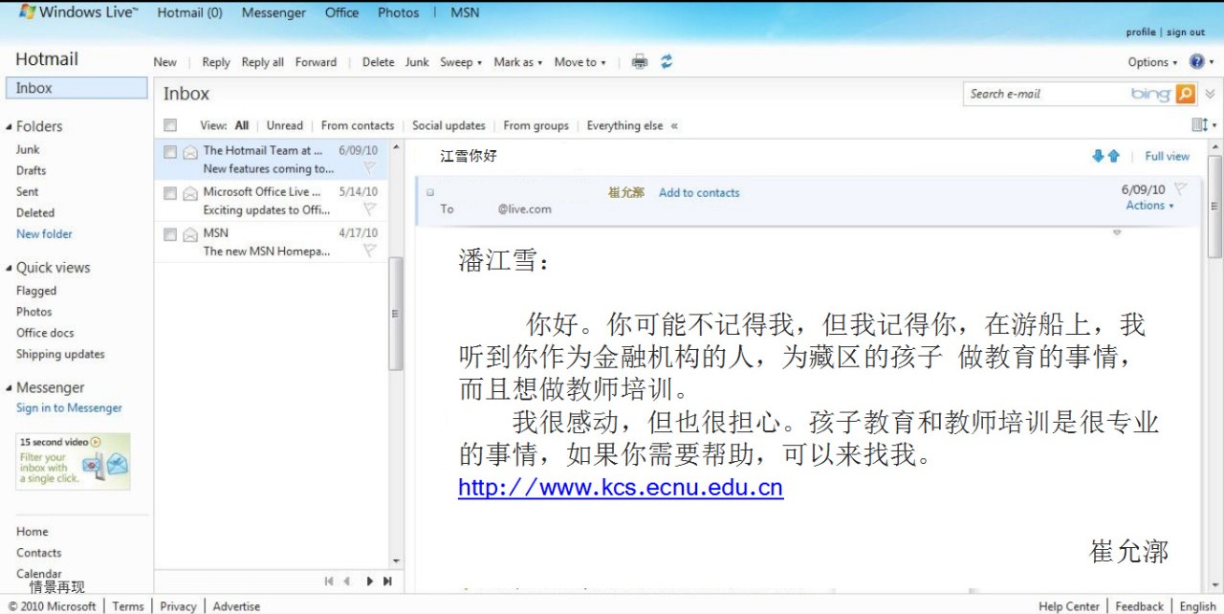The image size is (1224, 614).
Task: Expand the Mark as dropdown
Action: (x=517, y=62)
